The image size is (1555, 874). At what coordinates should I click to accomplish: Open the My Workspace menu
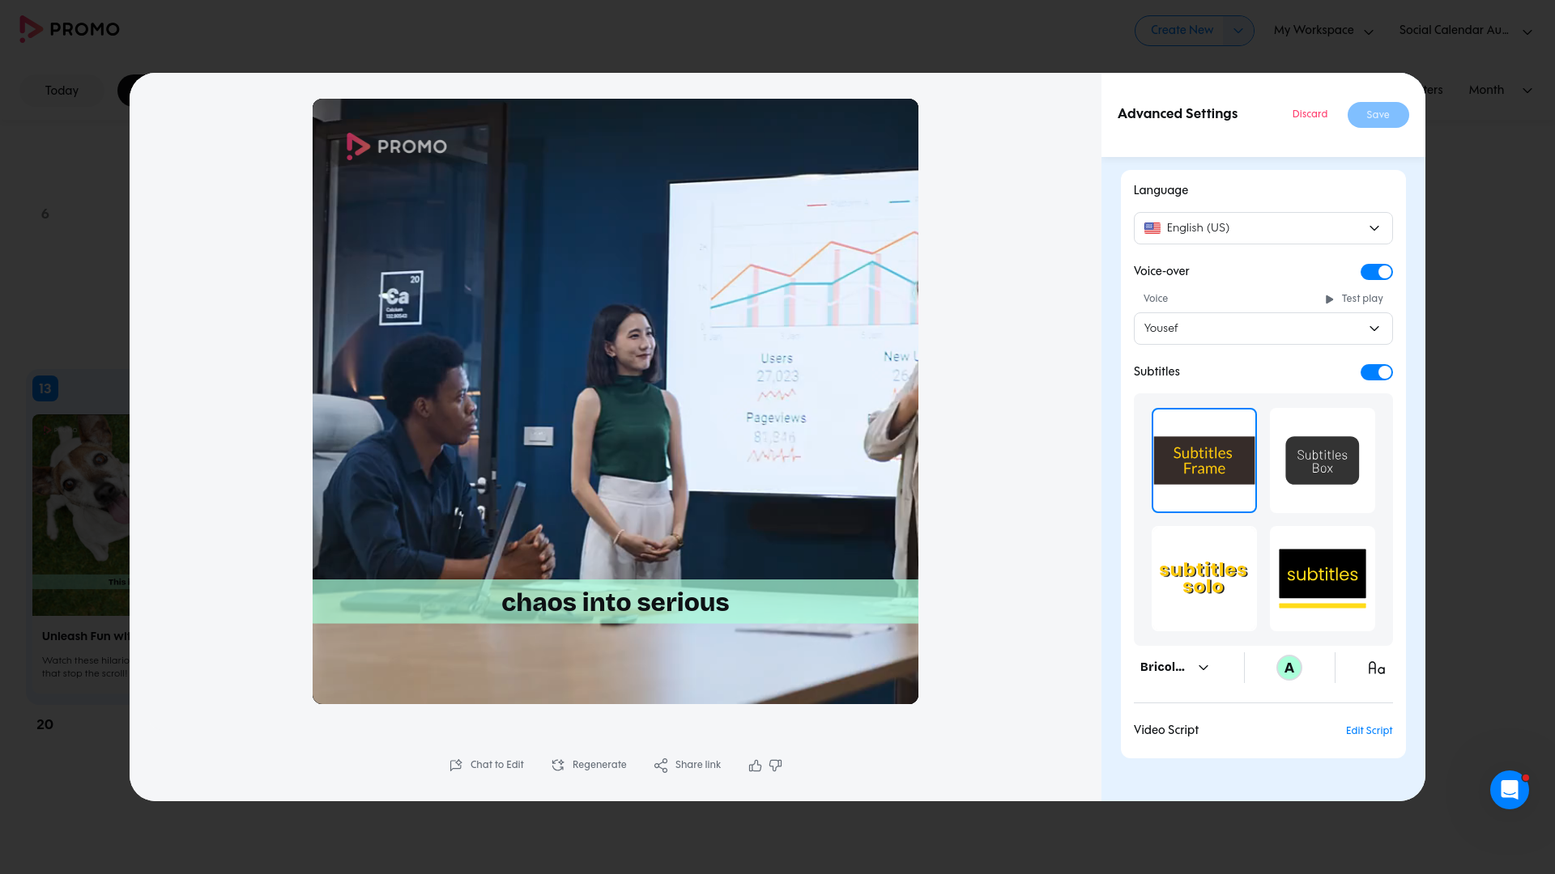tap(1323, 31)
